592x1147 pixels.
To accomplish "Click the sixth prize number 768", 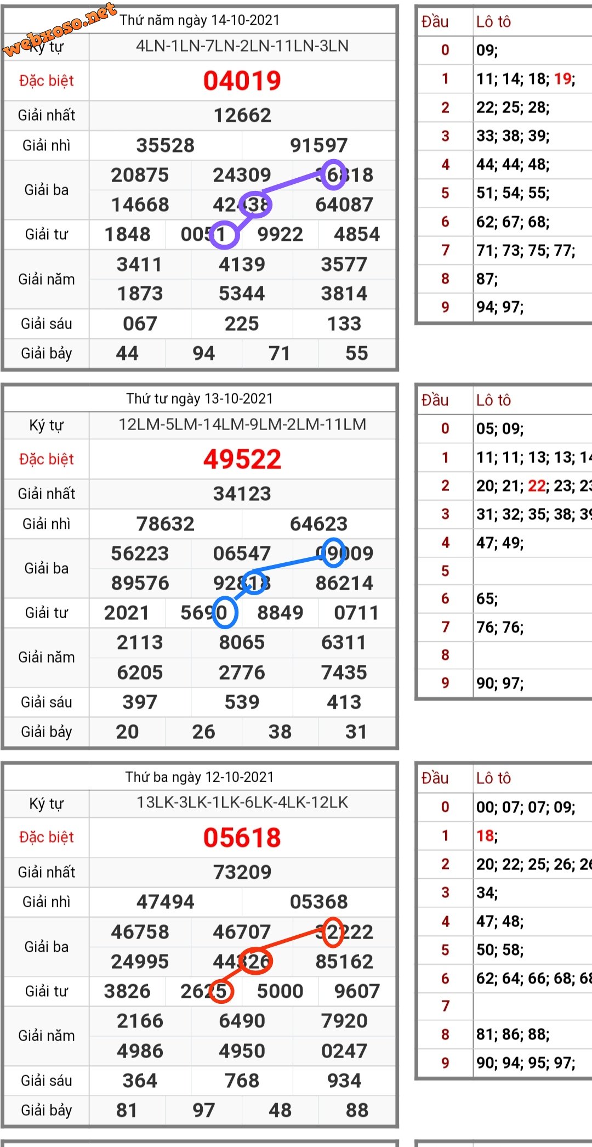I will 242,1081.
